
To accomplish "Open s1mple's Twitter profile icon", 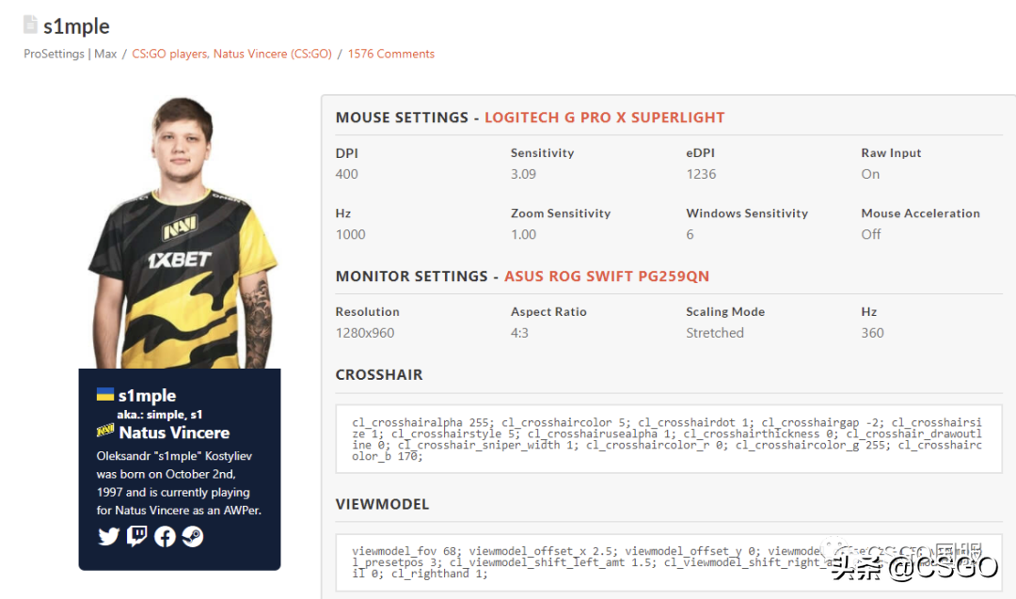I will point(109,536).
